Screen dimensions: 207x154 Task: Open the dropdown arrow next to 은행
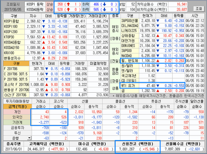(29, 138)
